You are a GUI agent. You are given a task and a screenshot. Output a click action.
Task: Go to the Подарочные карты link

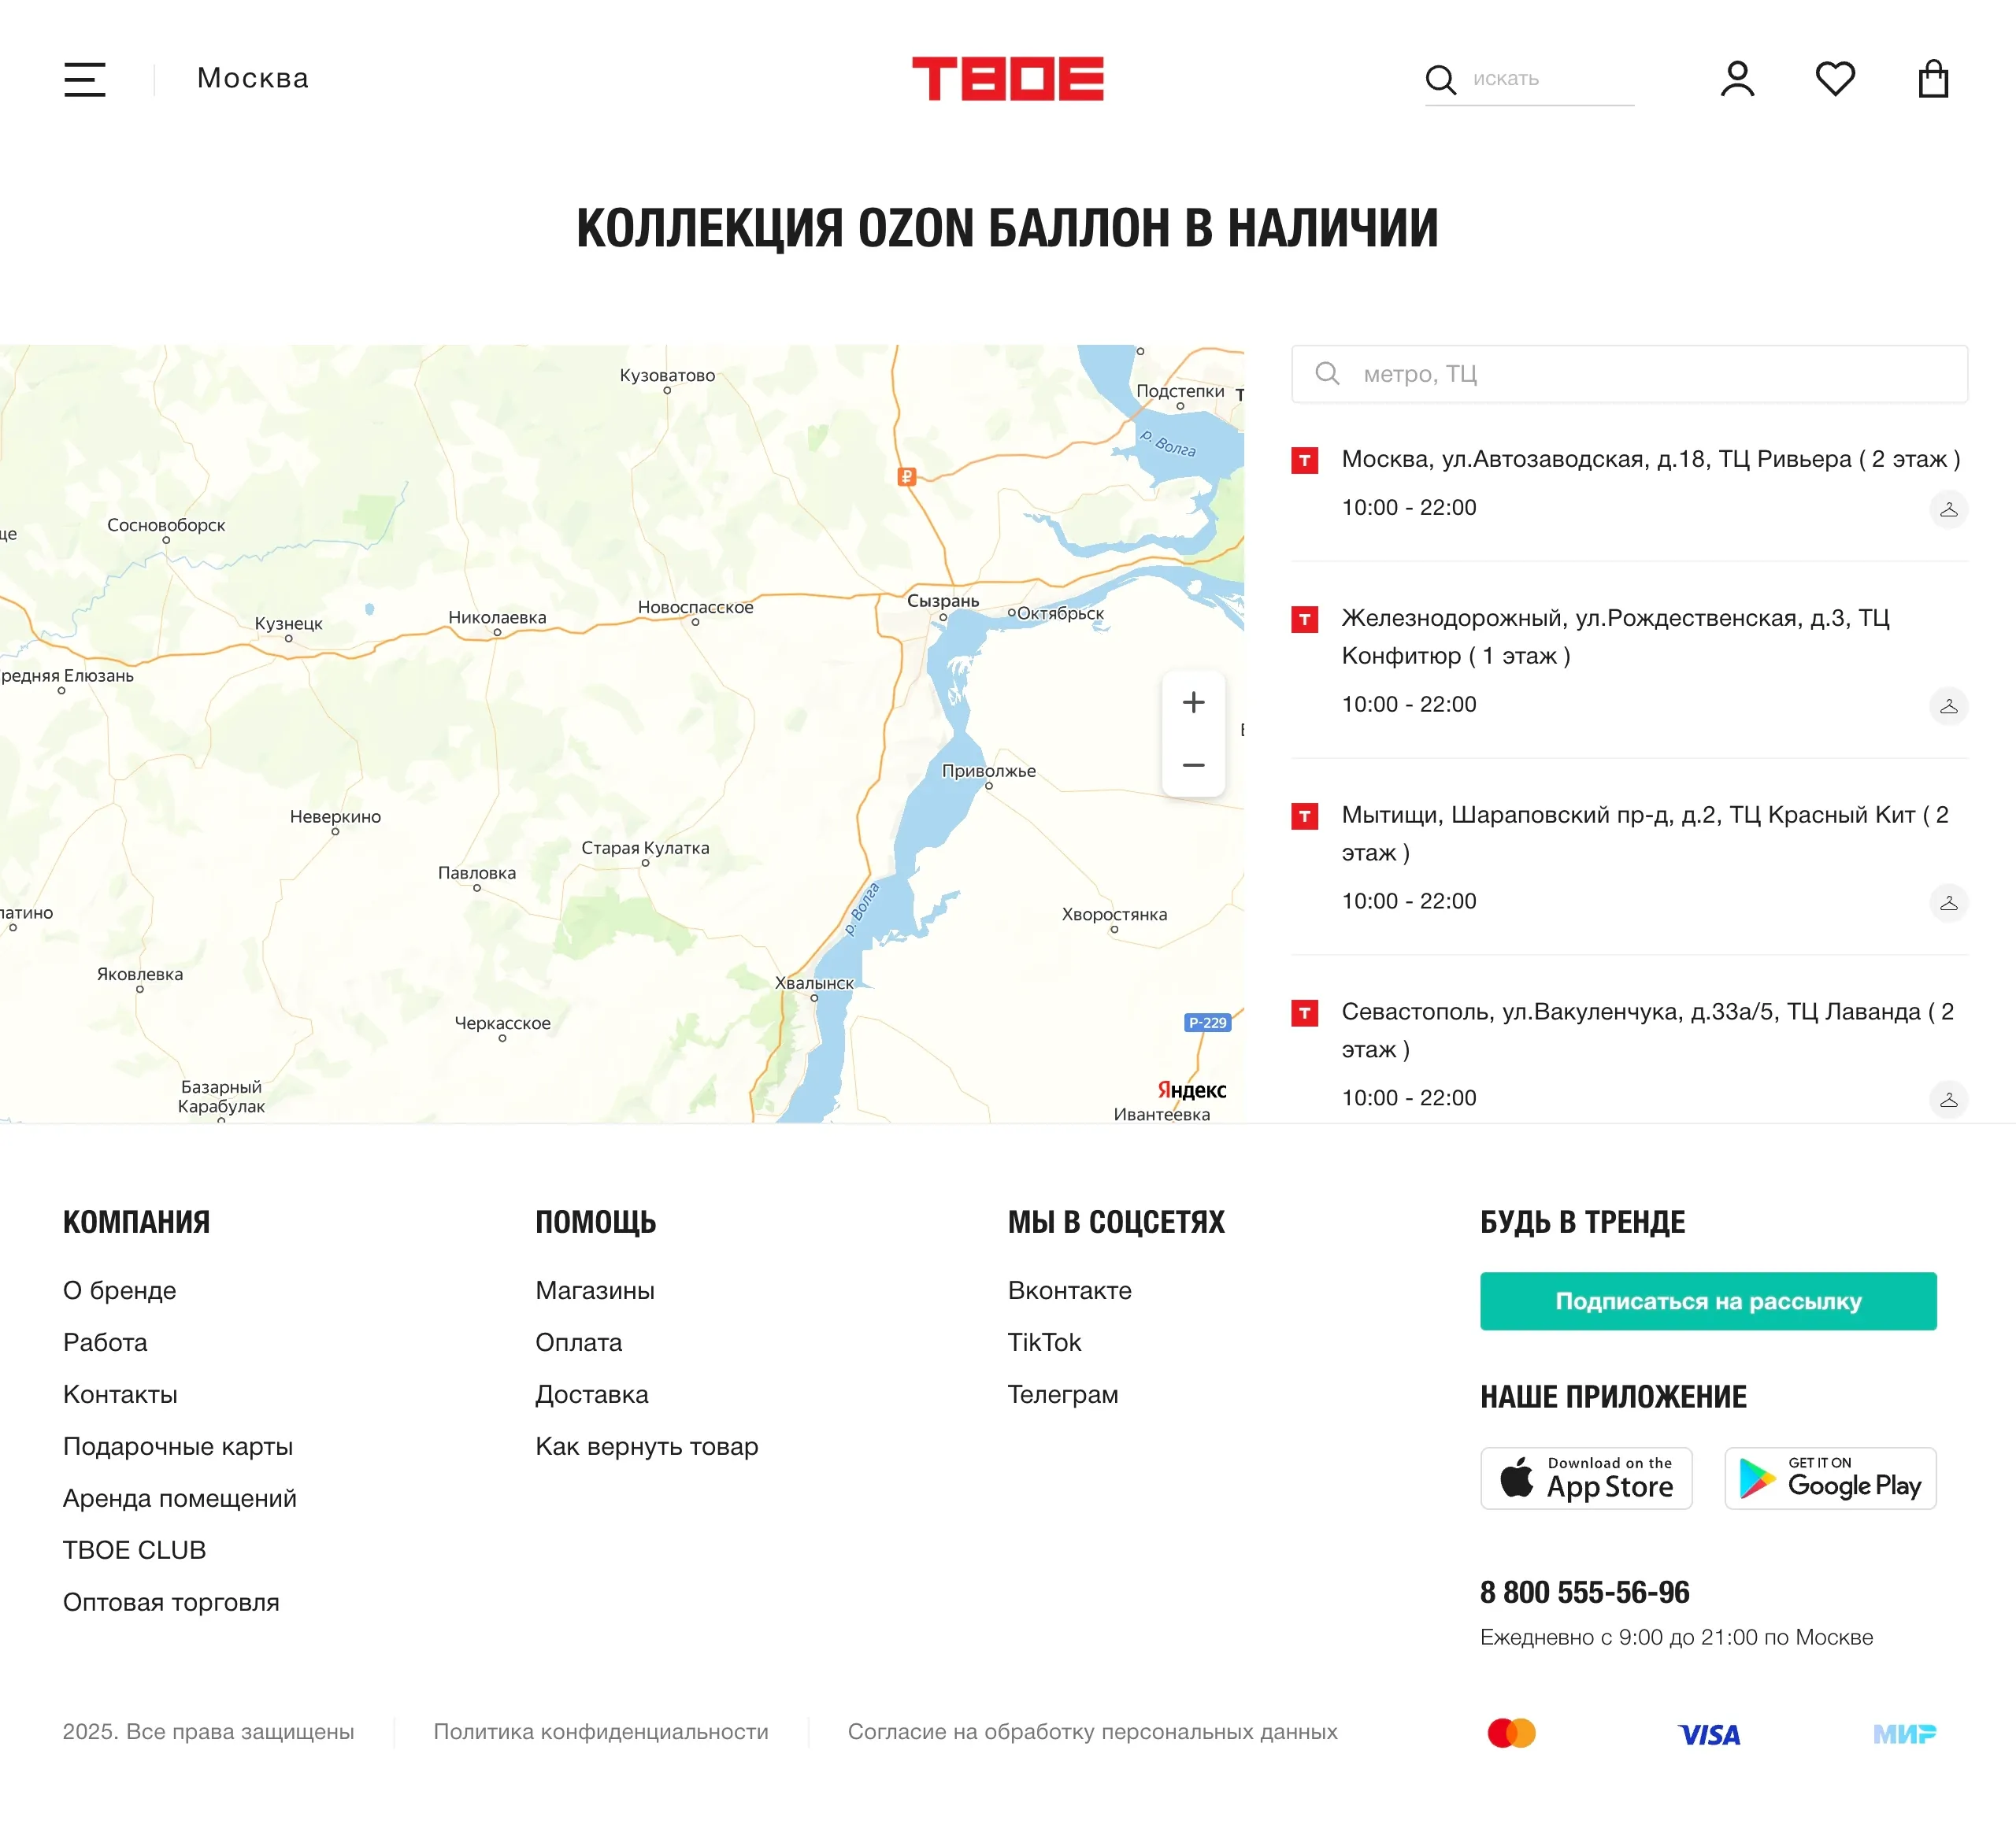click(178, 1446)
